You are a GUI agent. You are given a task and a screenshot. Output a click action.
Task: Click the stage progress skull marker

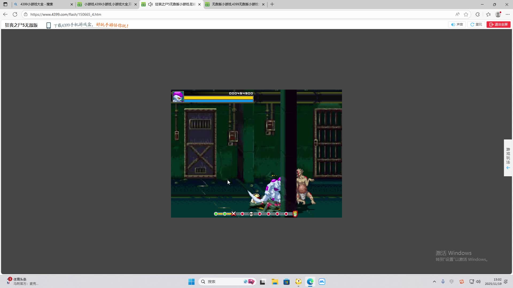coord(251,214)
